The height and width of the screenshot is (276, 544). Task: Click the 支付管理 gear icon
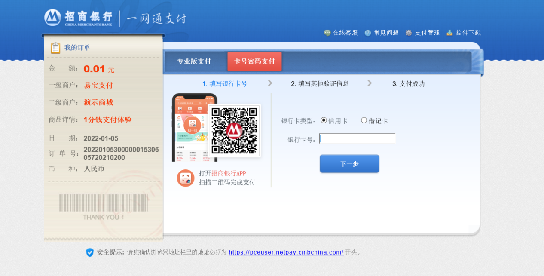pos(408,32)
